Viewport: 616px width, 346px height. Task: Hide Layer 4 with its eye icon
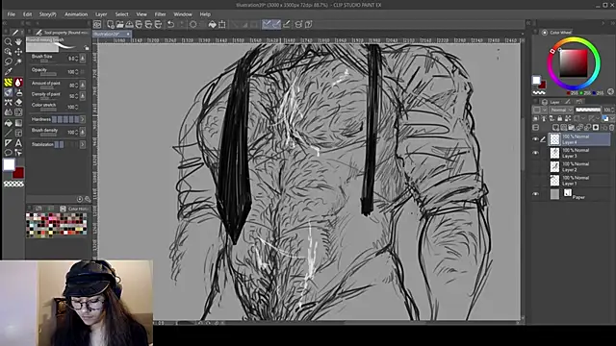tap(535, 139)
